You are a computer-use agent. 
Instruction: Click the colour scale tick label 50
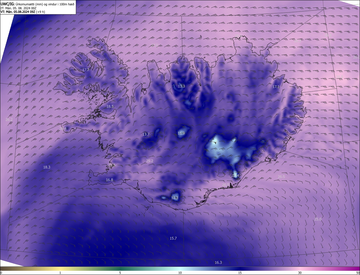(x=357, y=273)
